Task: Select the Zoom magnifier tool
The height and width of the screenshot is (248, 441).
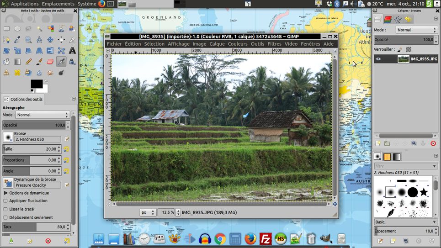Action: point(28,40)
